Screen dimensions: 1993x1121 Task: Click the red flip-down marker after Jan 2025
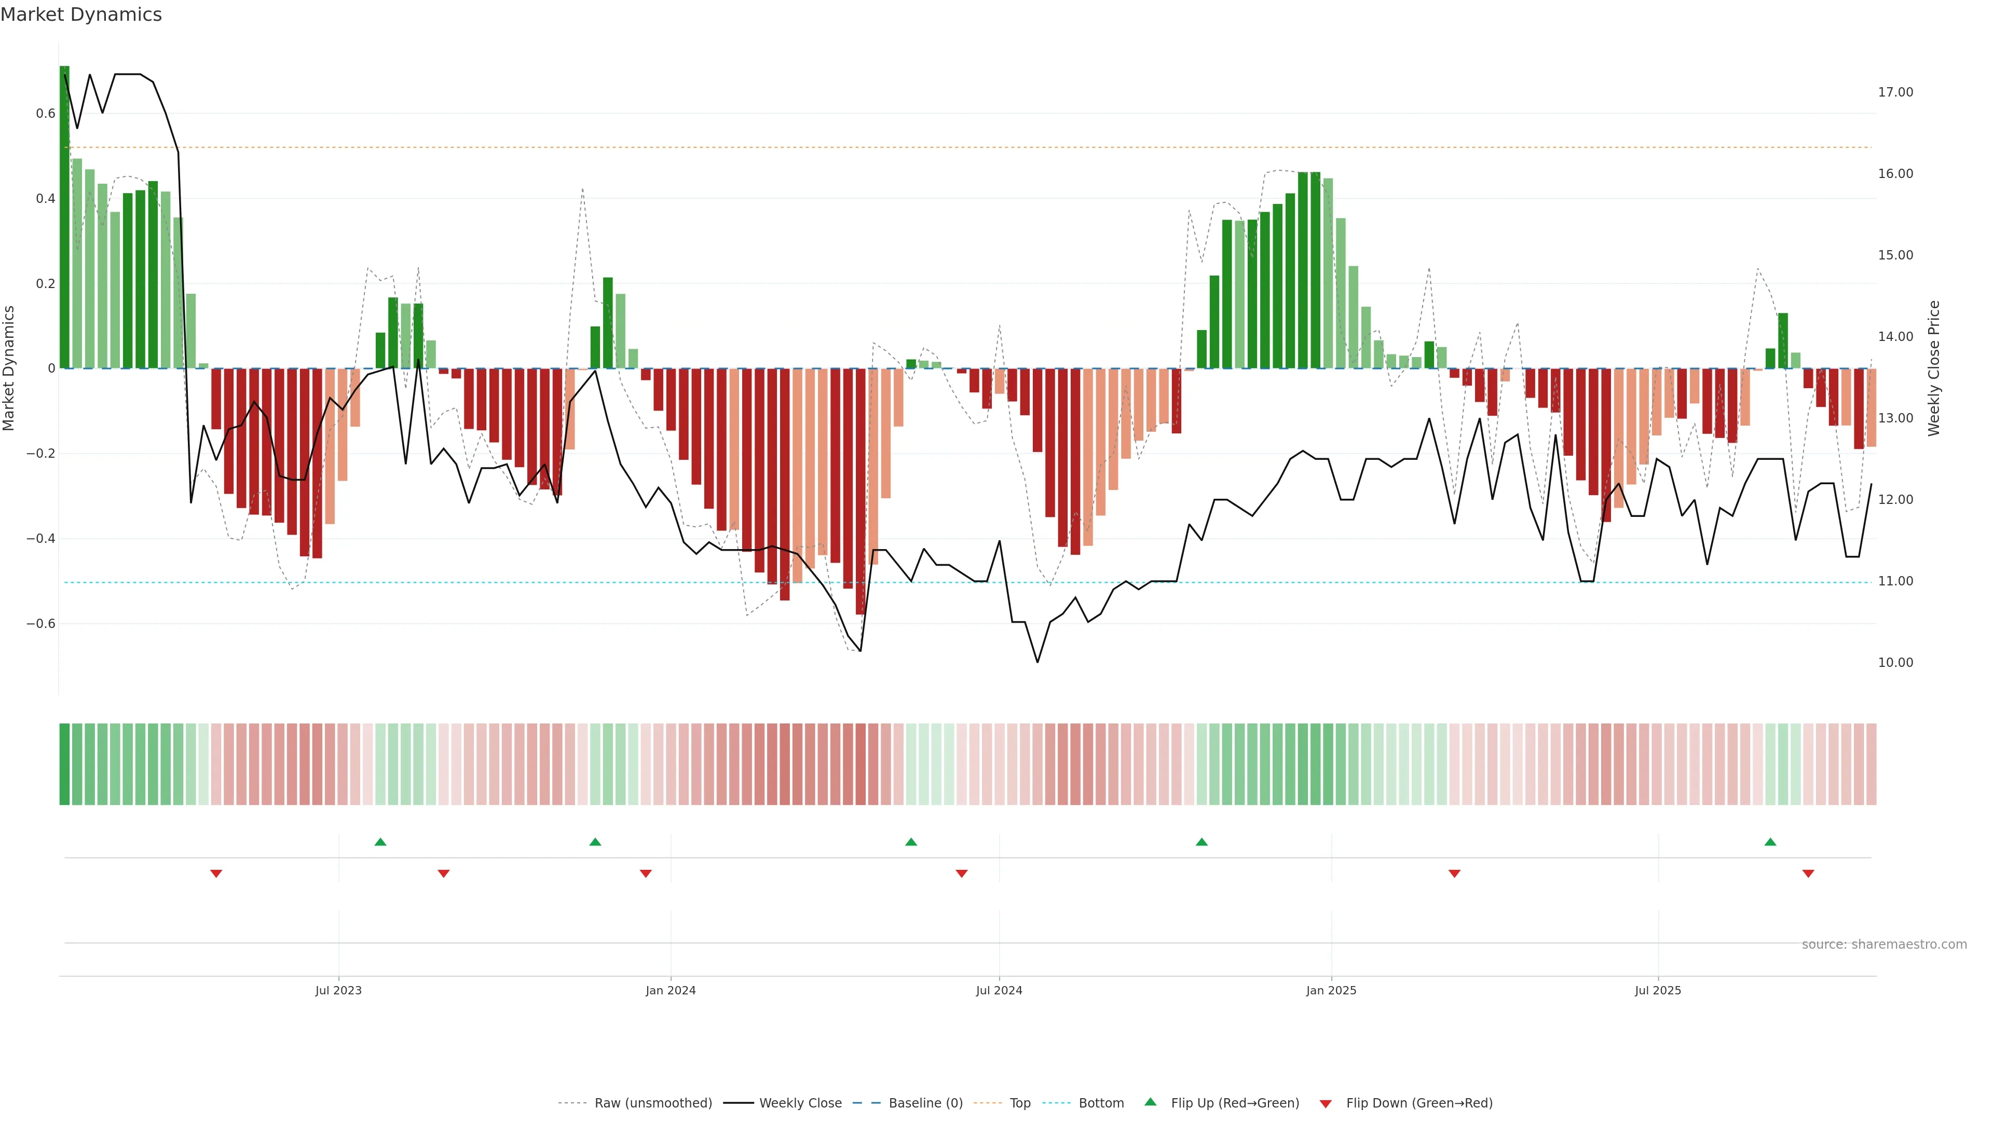[x=1454, y=873]
